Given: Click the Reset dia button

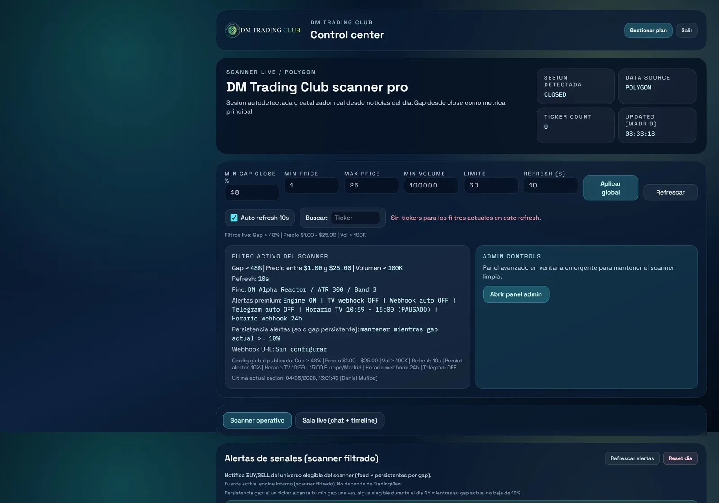Looking at the screenshot, I should click(x=680, y=458).
